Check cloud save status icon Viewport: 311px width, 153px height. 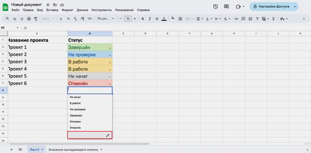click(62, 5)
